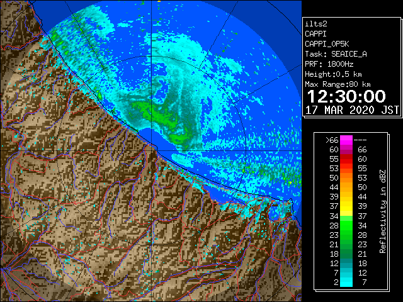Click the '---' legend label beside magenta
The image size is (403, 302).
coord(360,140)
